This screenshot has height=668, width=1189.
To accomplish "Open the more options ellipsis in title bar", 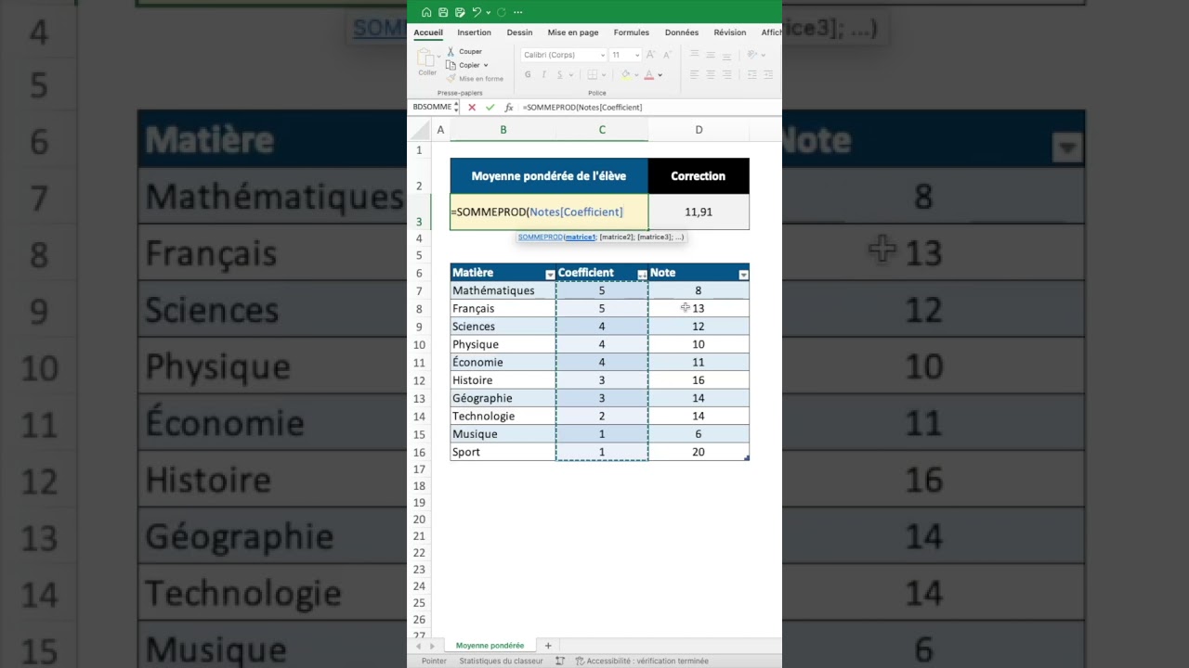I will pyautogui.click(x=517, y=12).
